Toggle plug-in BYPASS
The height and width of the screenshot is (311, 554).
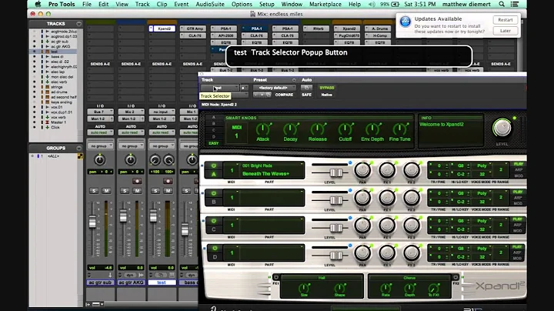326,88
